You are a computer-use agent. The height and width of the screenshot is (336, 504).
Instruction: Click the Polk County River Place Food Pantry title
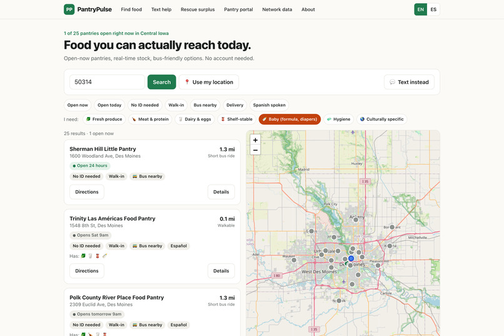[x=117, y=297]
